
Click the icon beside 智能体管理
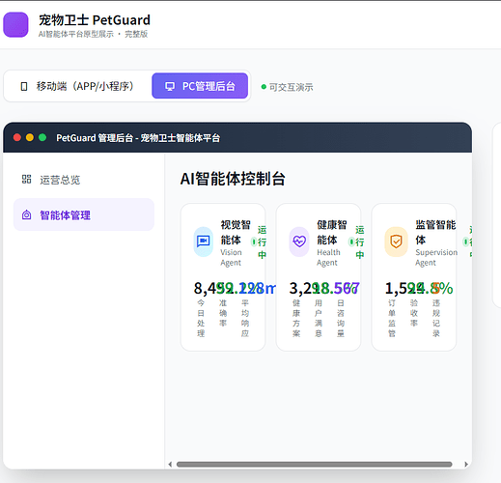(26, 214)
